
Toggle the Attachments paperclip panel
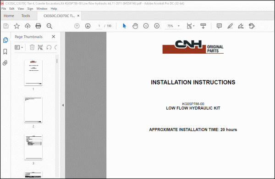click(5, 63)
